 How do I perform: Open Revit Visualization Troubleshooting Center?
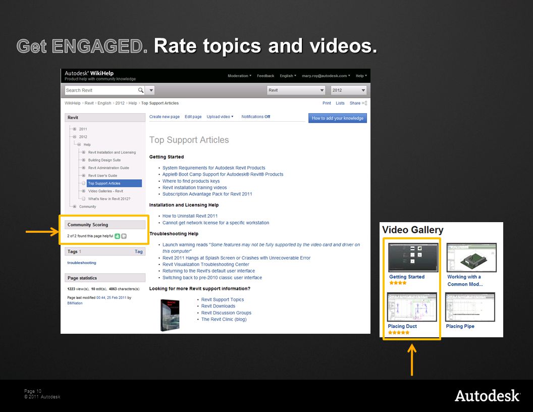[205, 265]
